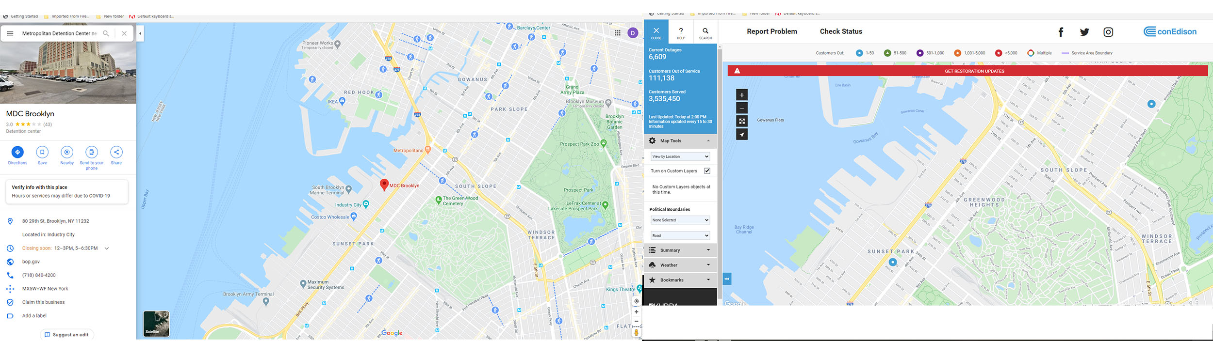Expand the Bookmarks section
This screenshot has height=341, width=1213.
point(680,280)
